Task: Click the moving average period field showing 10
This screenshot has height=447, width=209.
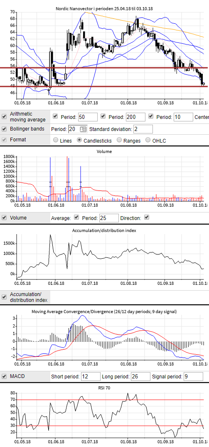Action: [183, 117]
